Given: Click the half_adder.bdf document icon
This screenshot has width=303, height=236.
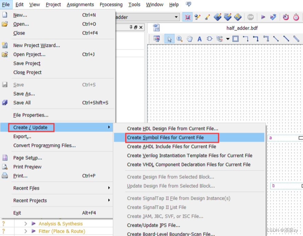Looking at the screenshot, I should coord(156,28).
